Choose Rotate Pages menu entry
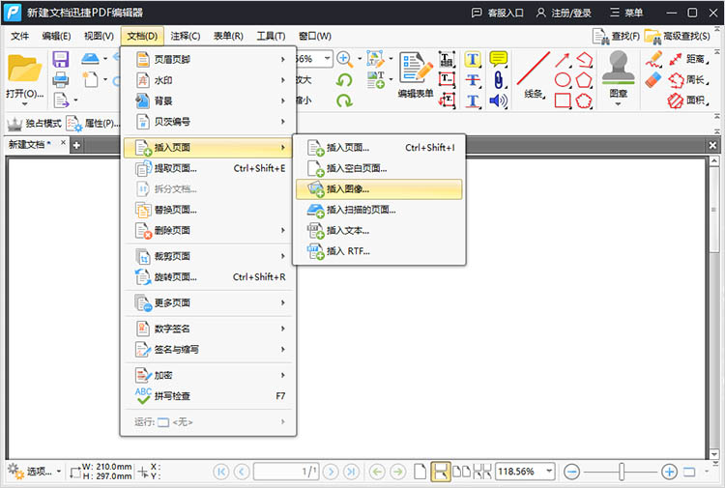This screenshot has width=725, height=488. coord(208,276)
